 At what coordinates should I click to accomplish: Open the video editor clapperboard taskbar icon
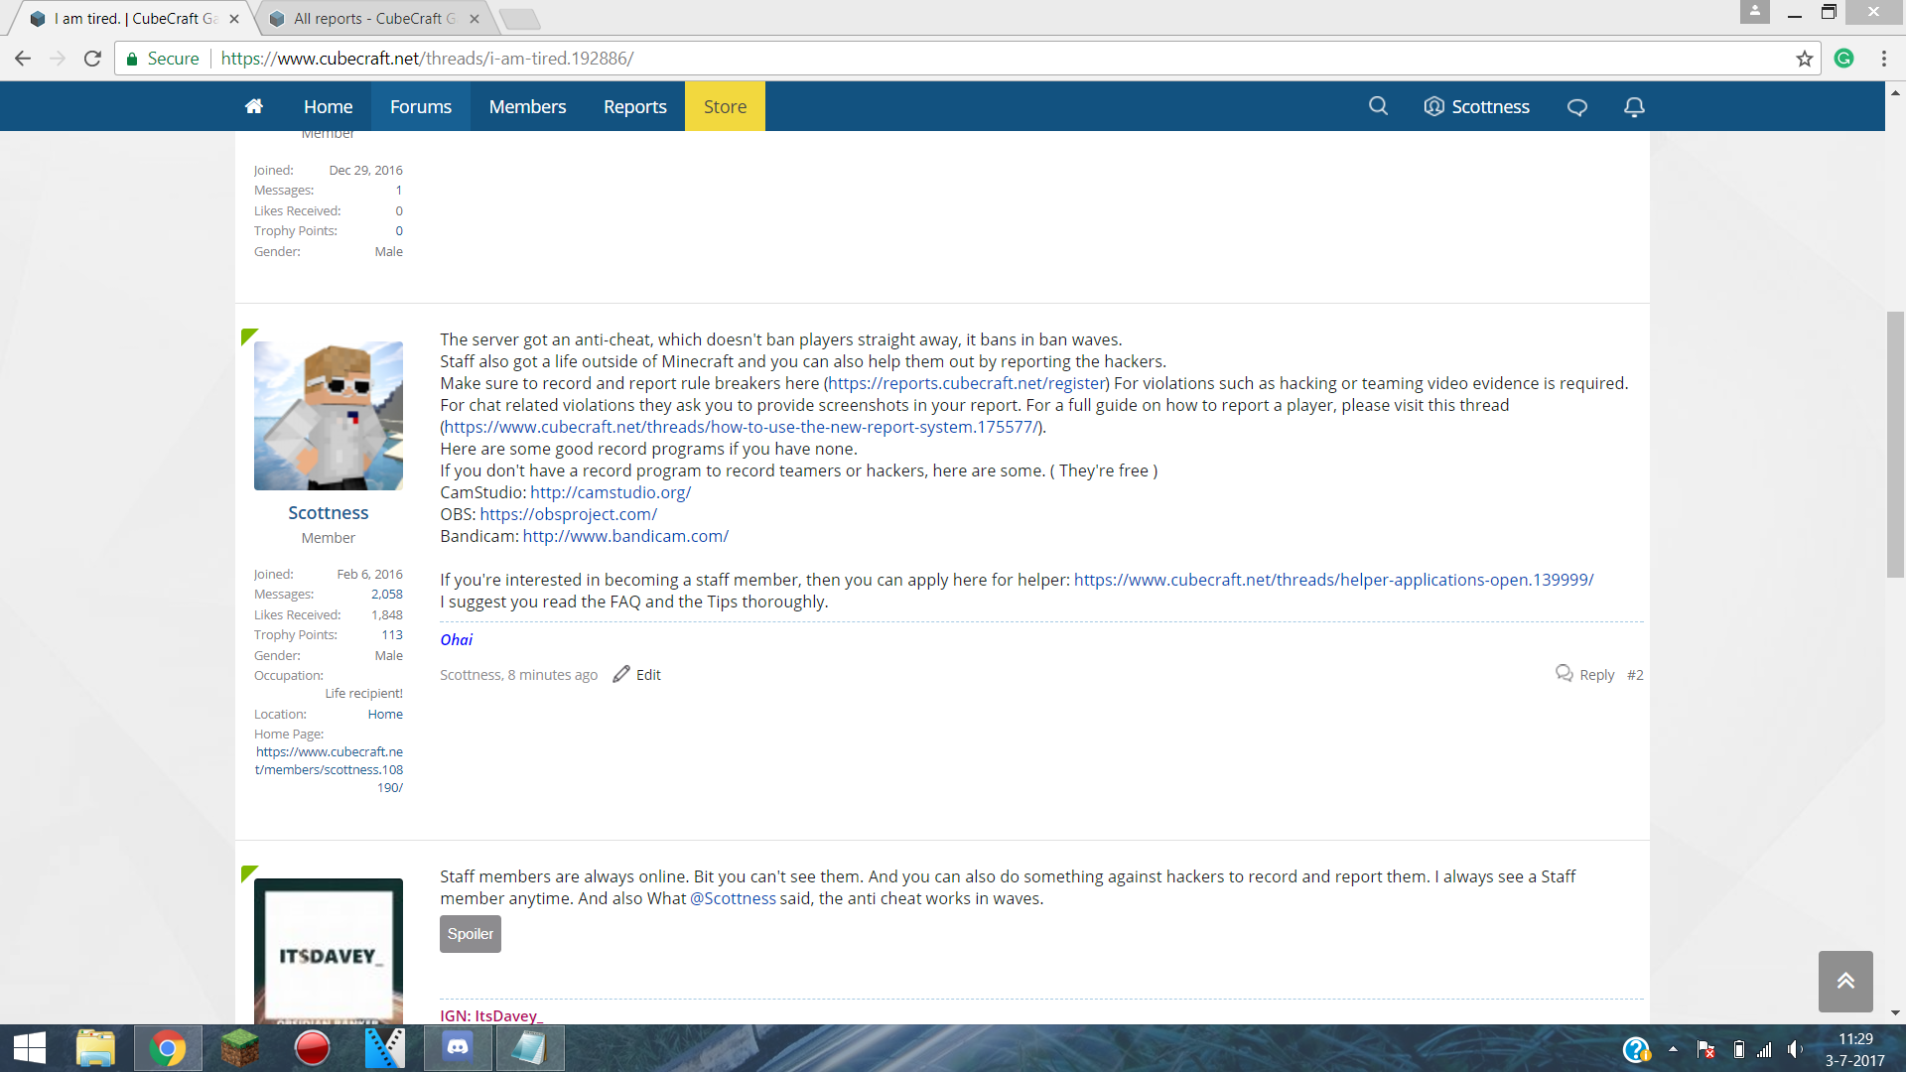pos(385,1048)
